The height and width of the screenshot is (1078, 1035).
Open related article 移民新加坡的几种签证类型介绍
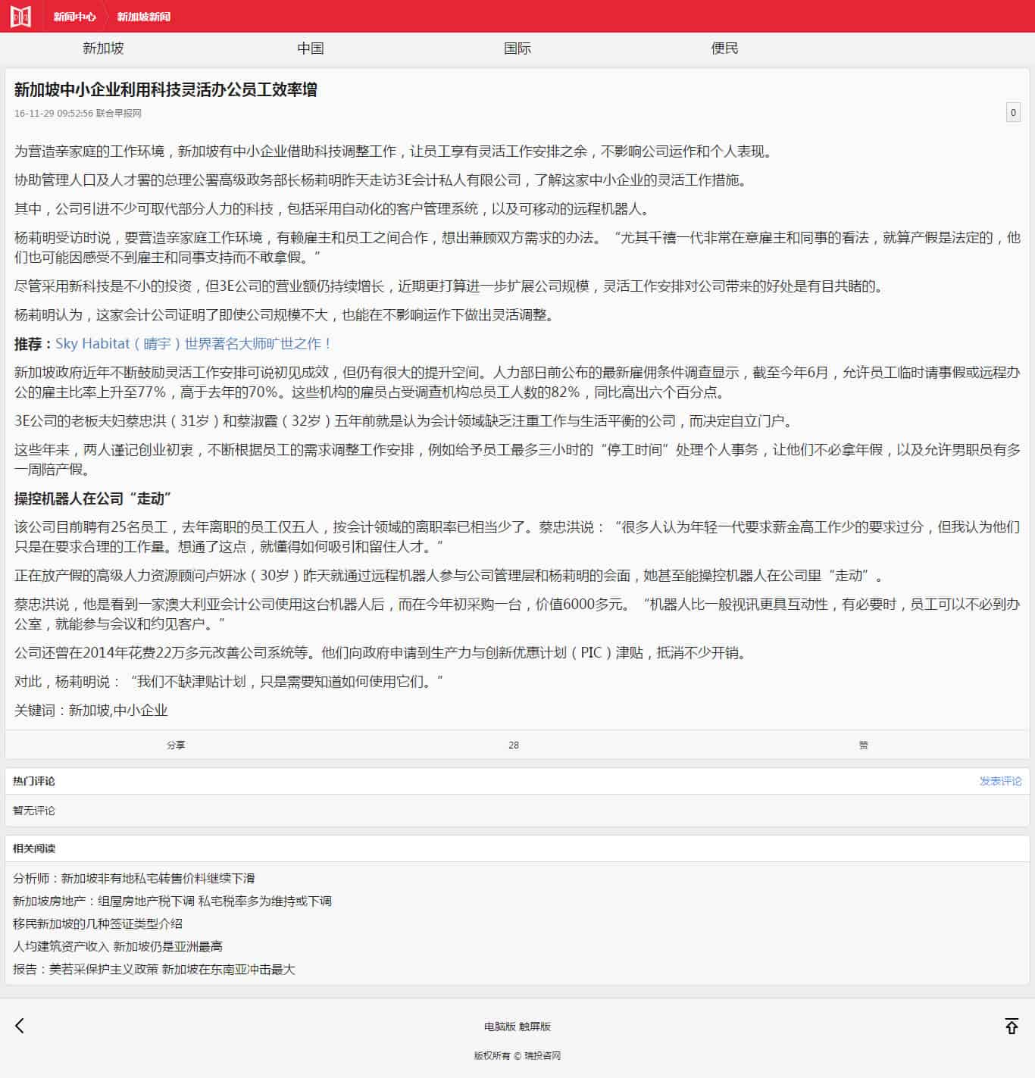[x=98, y=924]
